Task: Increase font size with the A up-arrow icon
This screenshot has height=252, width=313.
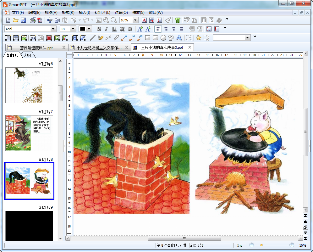Action: pos(140,29)
